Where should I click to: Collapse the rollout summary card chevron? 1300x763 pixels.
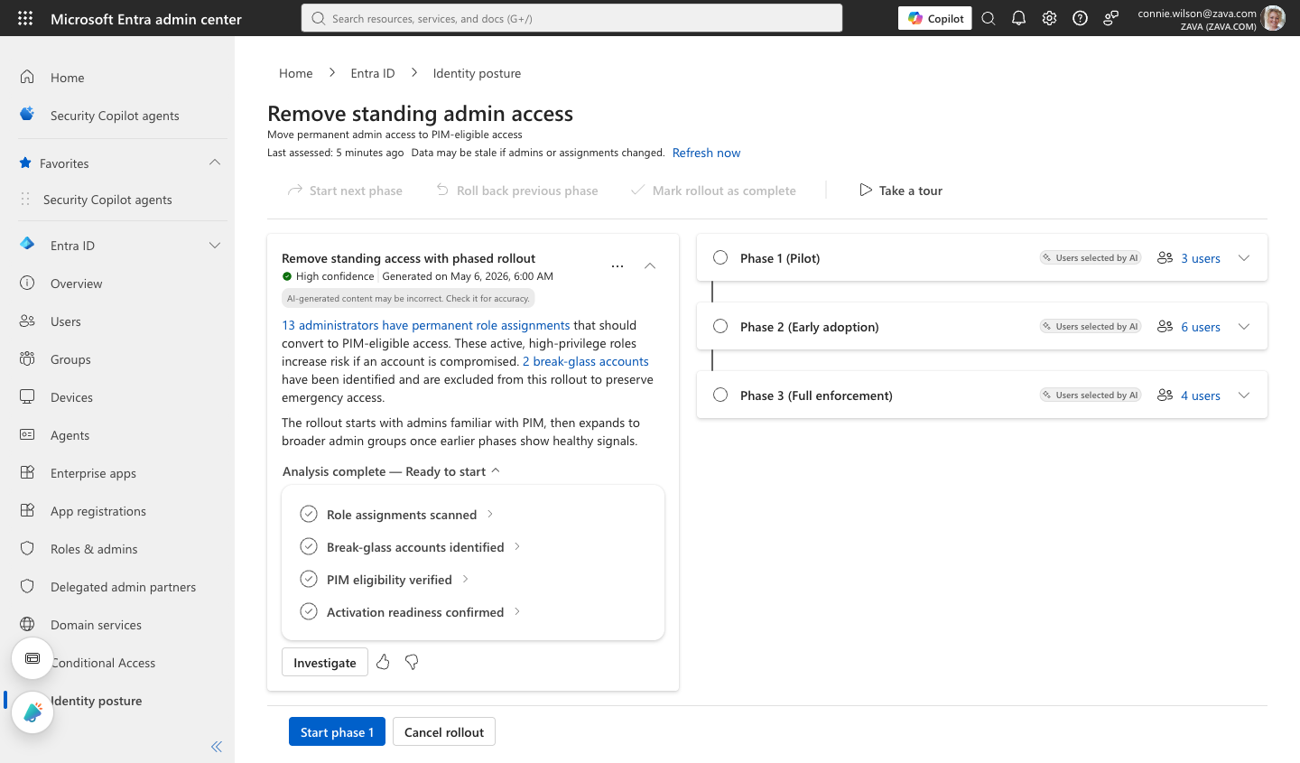(650, 266)
